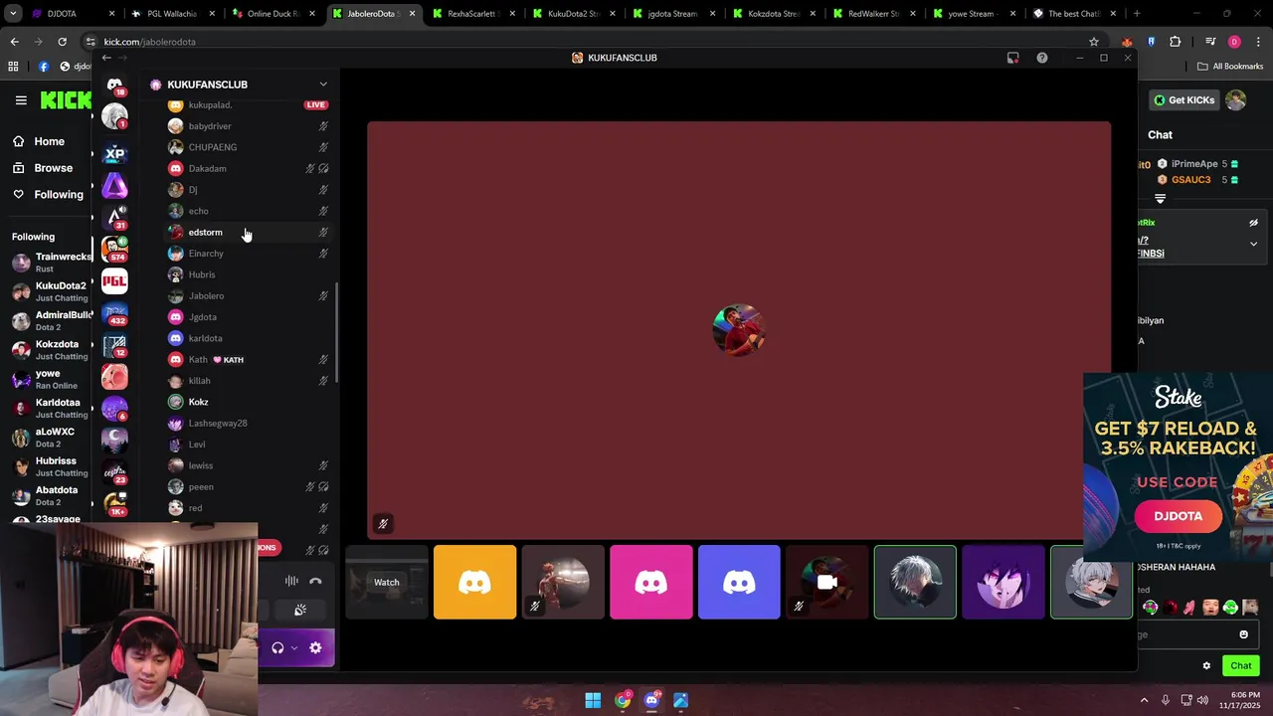Toggle Discord headphones deafen button

(277, 647)
